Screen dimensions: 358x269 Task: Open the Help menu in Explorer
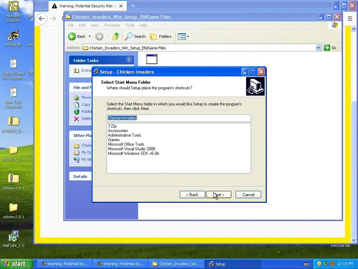[x=143, y=25]
